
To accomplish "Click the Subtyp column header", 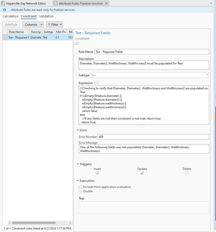I will click(48, 32).
